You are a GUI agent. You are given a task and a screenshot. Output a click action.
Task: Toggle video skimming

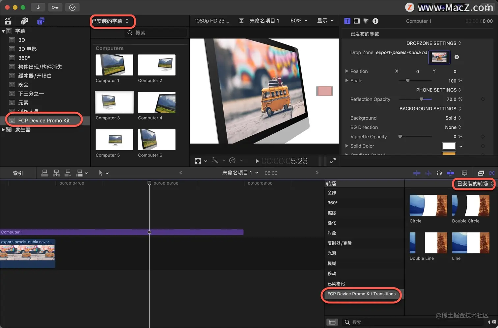(417, 173)
